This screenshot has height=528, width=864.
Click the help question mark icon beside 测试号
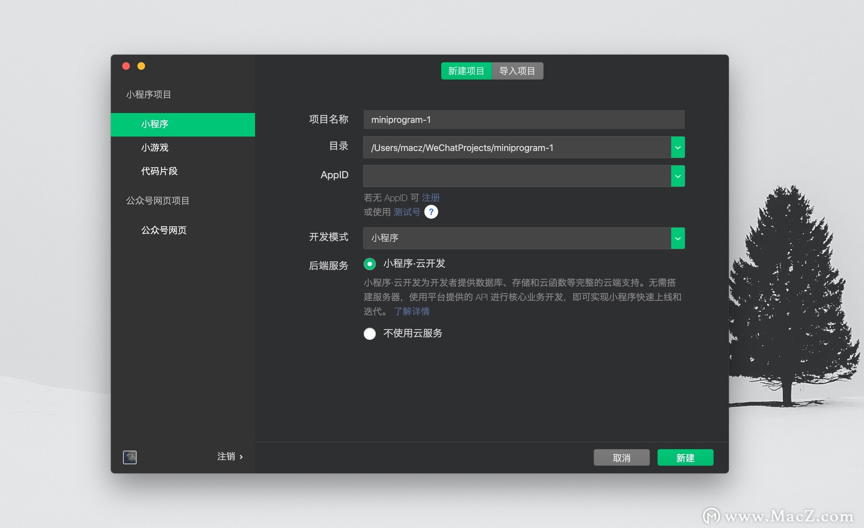click(431, 211)
